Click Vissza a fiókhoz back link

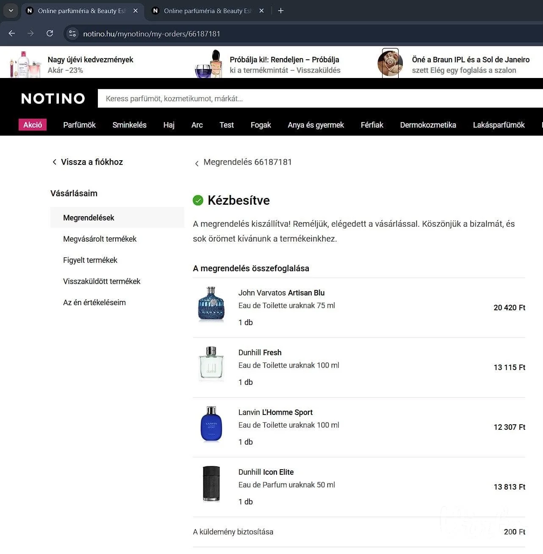(x=88, y=162)
